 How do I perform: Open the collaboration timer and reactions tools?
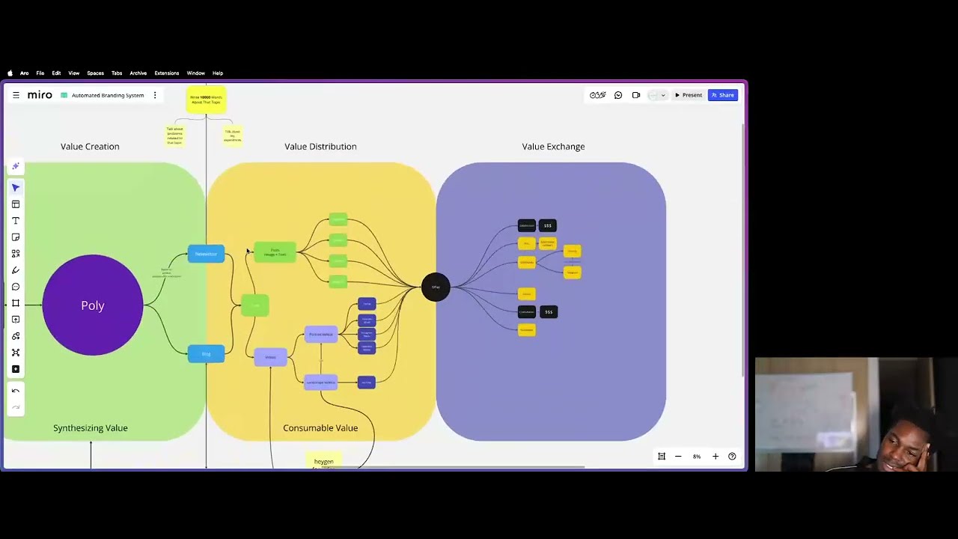597,95
